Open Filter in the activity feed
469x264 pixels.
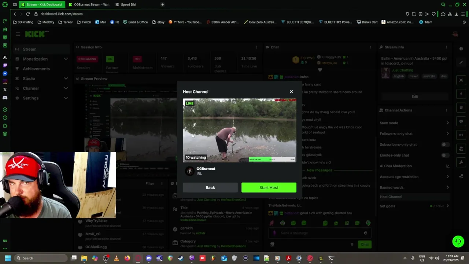(x=149, y=184)
